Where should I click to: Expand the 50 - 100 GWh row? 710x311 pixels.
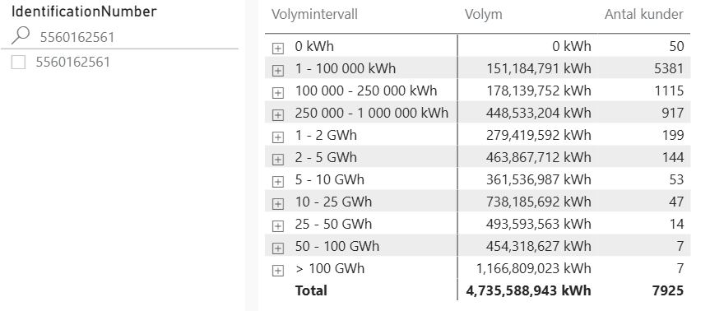click(277, 248)
